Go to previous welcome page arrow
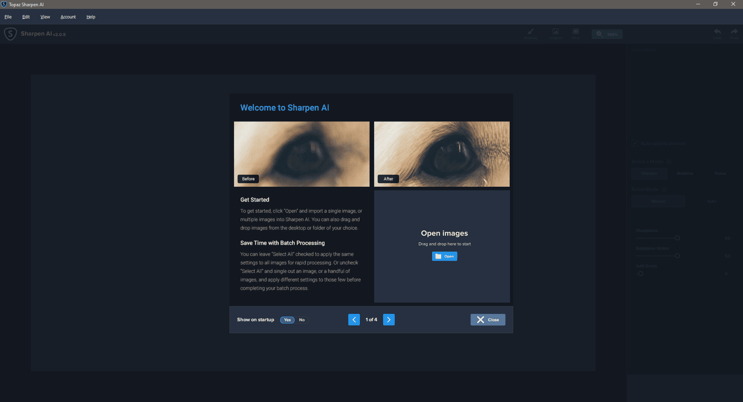The height and width of the screenshot is (402, 743). [x=354, y=320]
